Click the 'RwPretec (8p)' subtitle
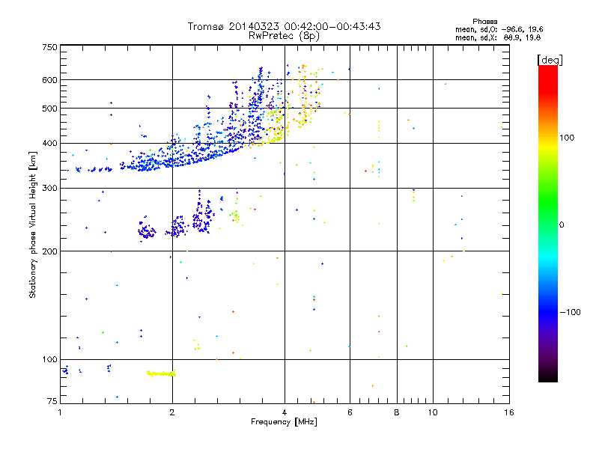Screen dimensions: 599x449 click(284, 36)
